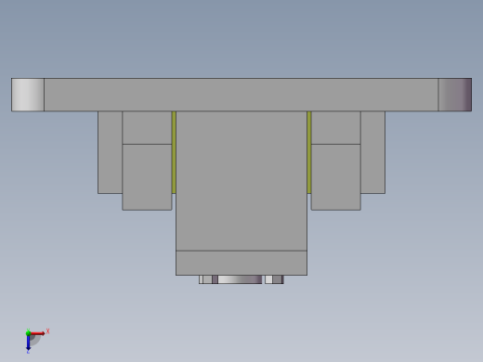The height and width of the screenshot is (362, 483).
Task: Select the left outermost bracket under the plate
Action: click(110, 152)
